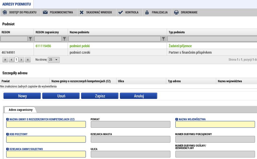This screenshot has width=257, height=159.
Task: Click the REGON zagraniczny filter input
Action: (x=48, y=39)
